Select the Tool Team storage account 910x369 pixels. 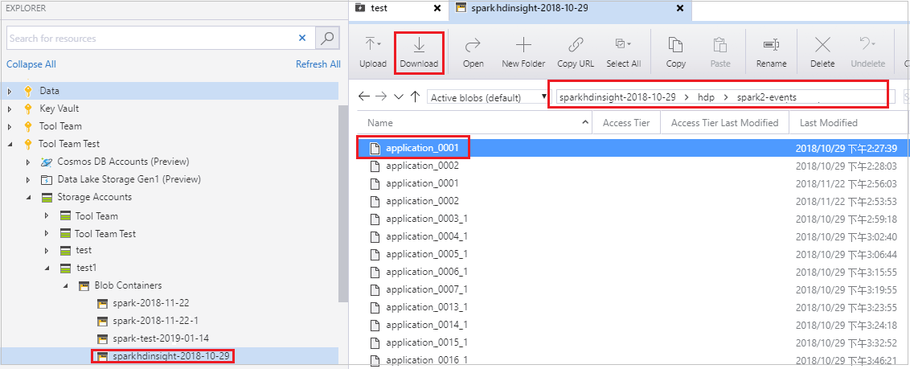click(x=96, y=215)
